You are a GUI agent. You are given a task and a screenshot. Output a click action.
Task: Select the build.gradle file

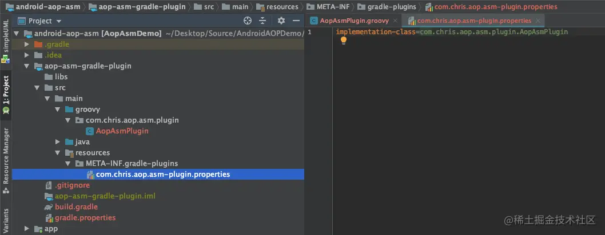point(76,207)
